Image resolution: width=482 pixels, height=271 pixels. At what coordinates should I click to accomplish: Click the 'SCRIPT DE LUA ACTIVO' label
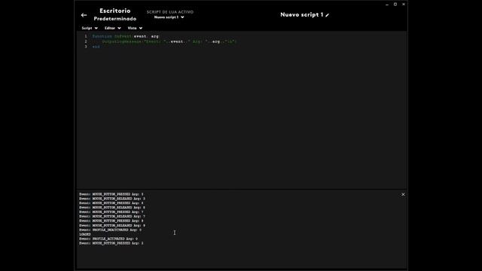coord(170,12)
